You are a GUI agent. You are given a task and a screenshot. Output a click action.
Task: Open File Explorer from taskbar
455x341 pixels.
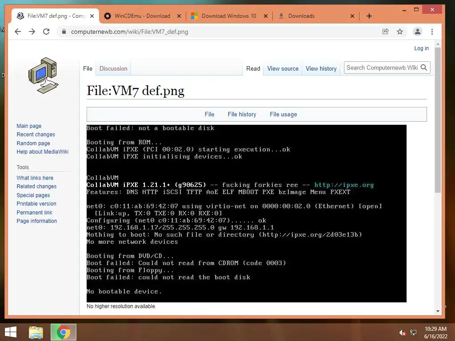[36, 332]
